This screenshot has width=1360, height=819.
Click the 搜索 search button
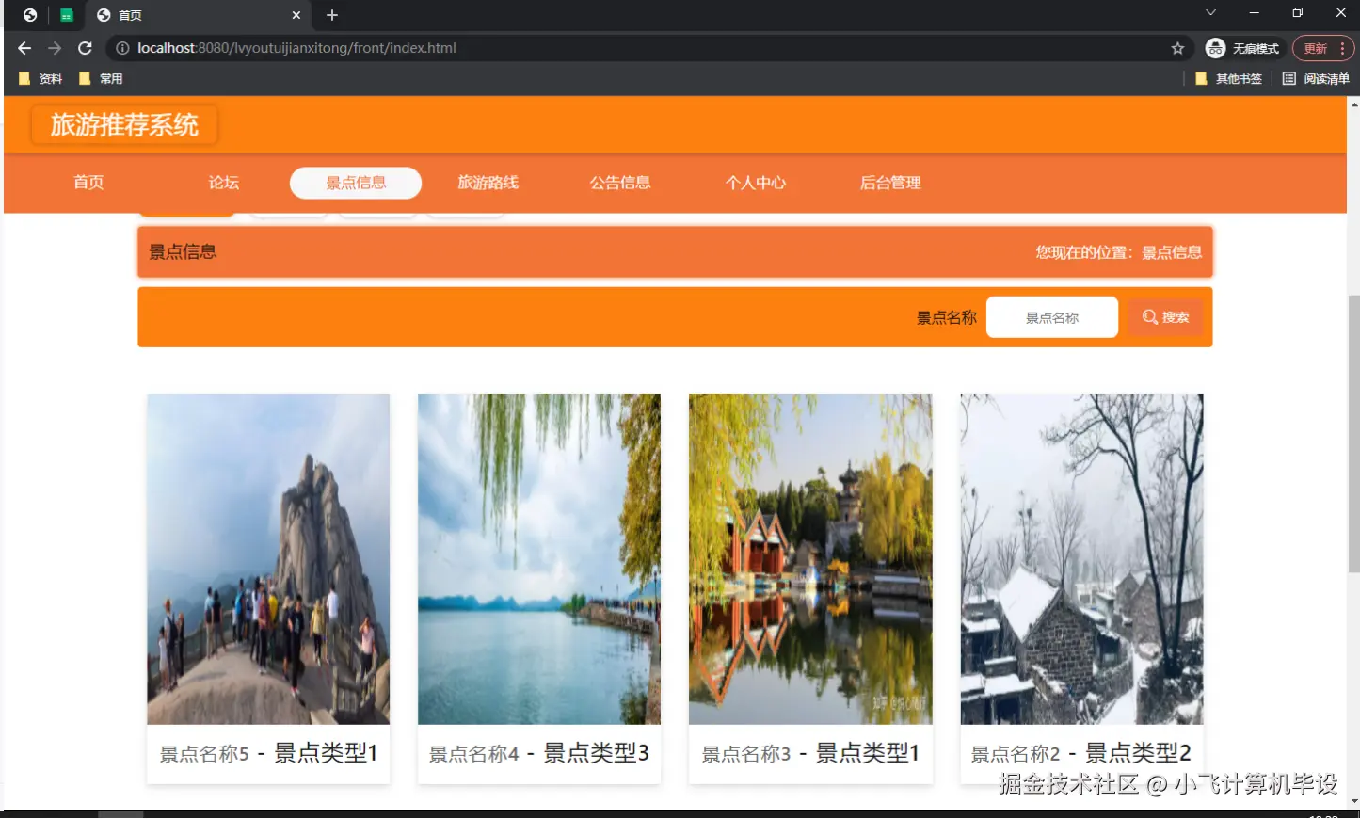click(1165, 317)
